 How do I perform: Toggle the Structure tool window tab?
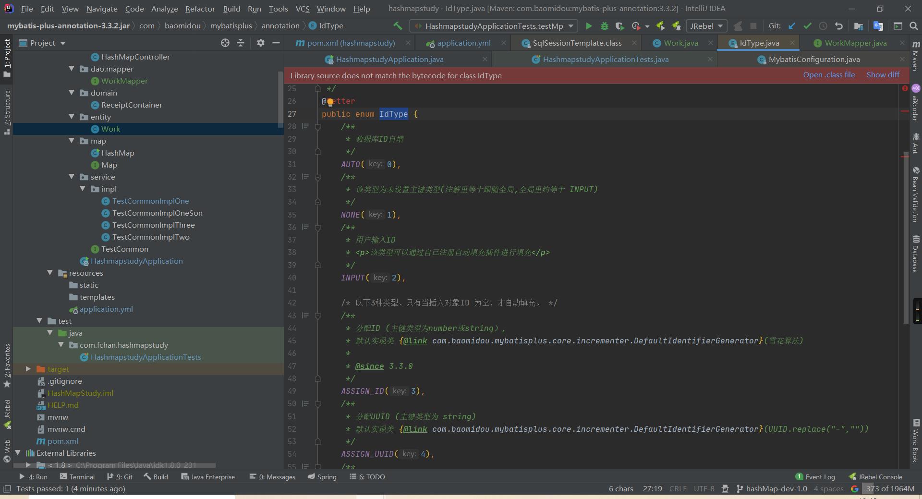[x=7, y=112]
